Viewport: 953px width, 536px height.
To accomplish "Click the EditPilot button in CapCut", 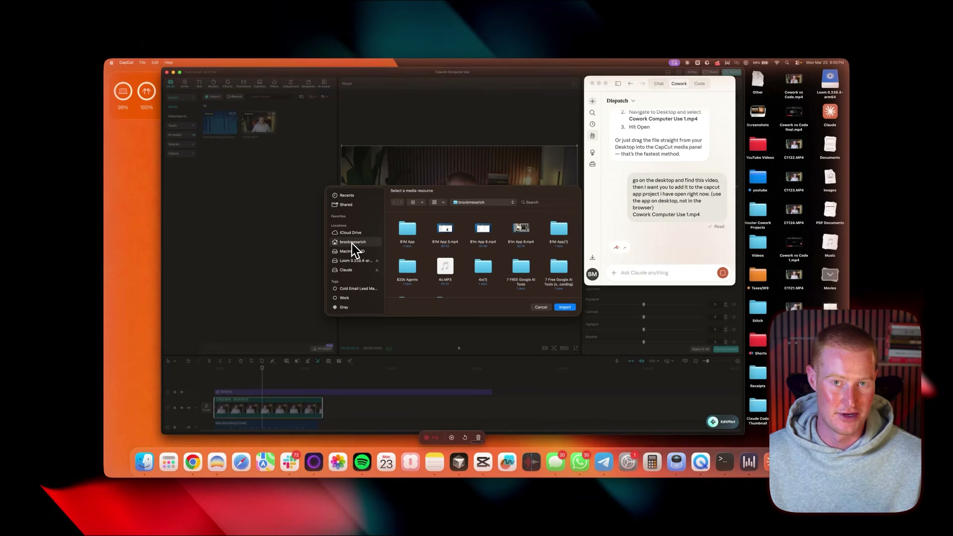I will pos(723,422).
